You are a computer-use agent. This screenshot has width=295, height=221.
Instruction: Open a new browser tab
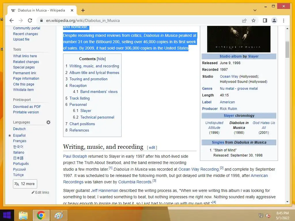83,10
